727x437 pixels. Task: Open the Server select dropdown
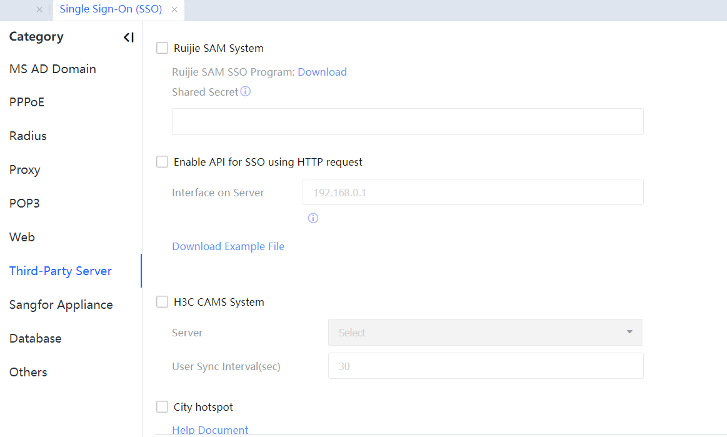click(x=484, y=333)
